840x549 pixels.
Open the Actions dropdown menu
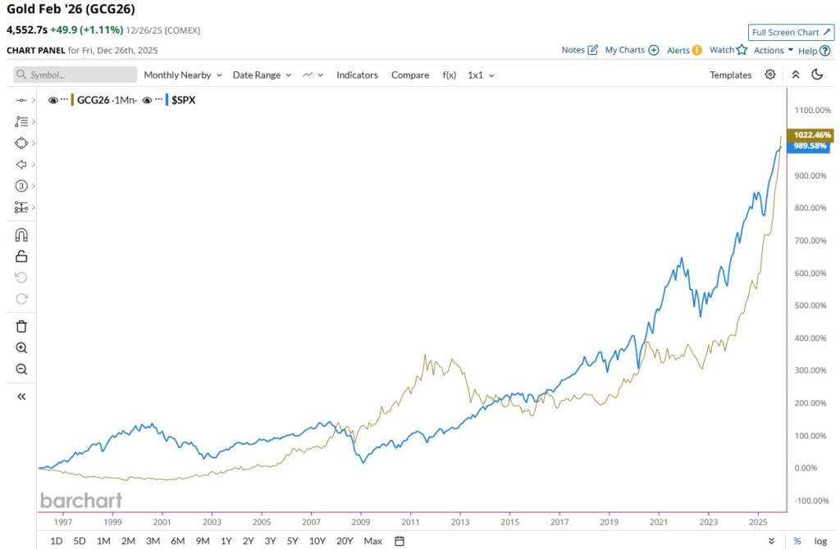774,50
